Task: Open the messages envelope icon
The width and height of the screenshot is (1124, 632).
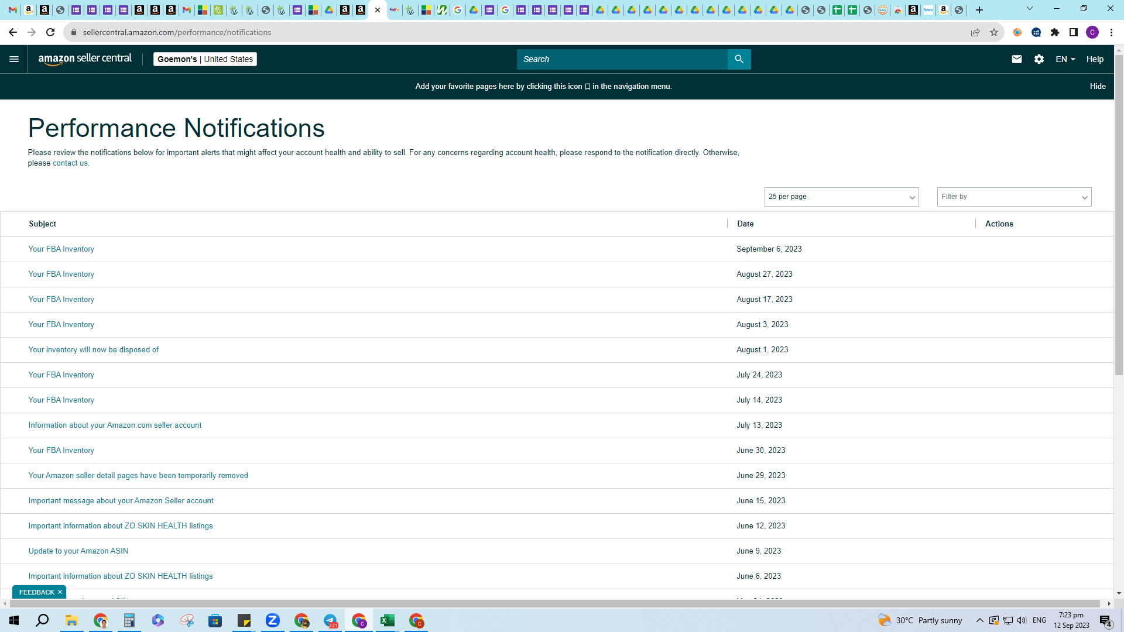Action: (x=1016, y=59)
